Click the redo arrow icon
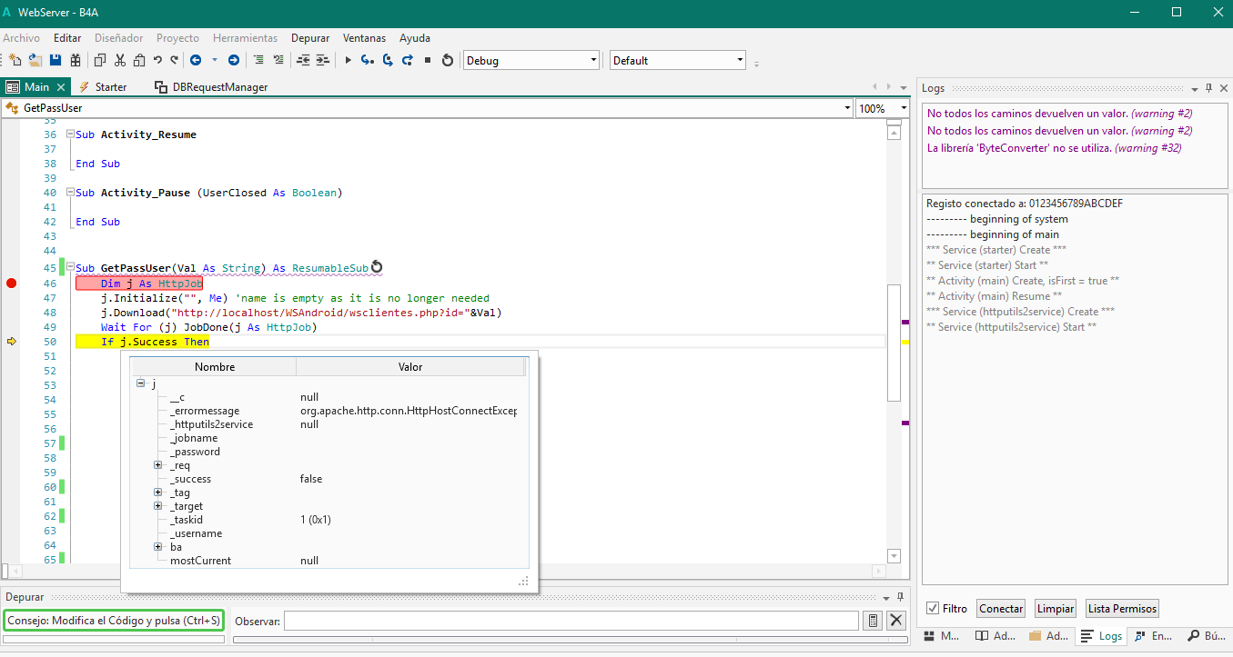1233x657 pixels. point(174,60)
